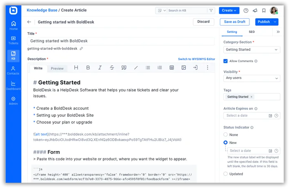Open the search scope dropdown
This screenshot has width=289, height=188.
point(162,10)
